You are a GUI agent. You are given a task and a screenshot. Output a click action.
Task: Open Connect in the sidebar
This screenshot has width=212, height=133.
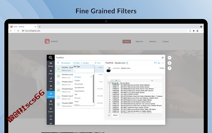tap(51, 110)
